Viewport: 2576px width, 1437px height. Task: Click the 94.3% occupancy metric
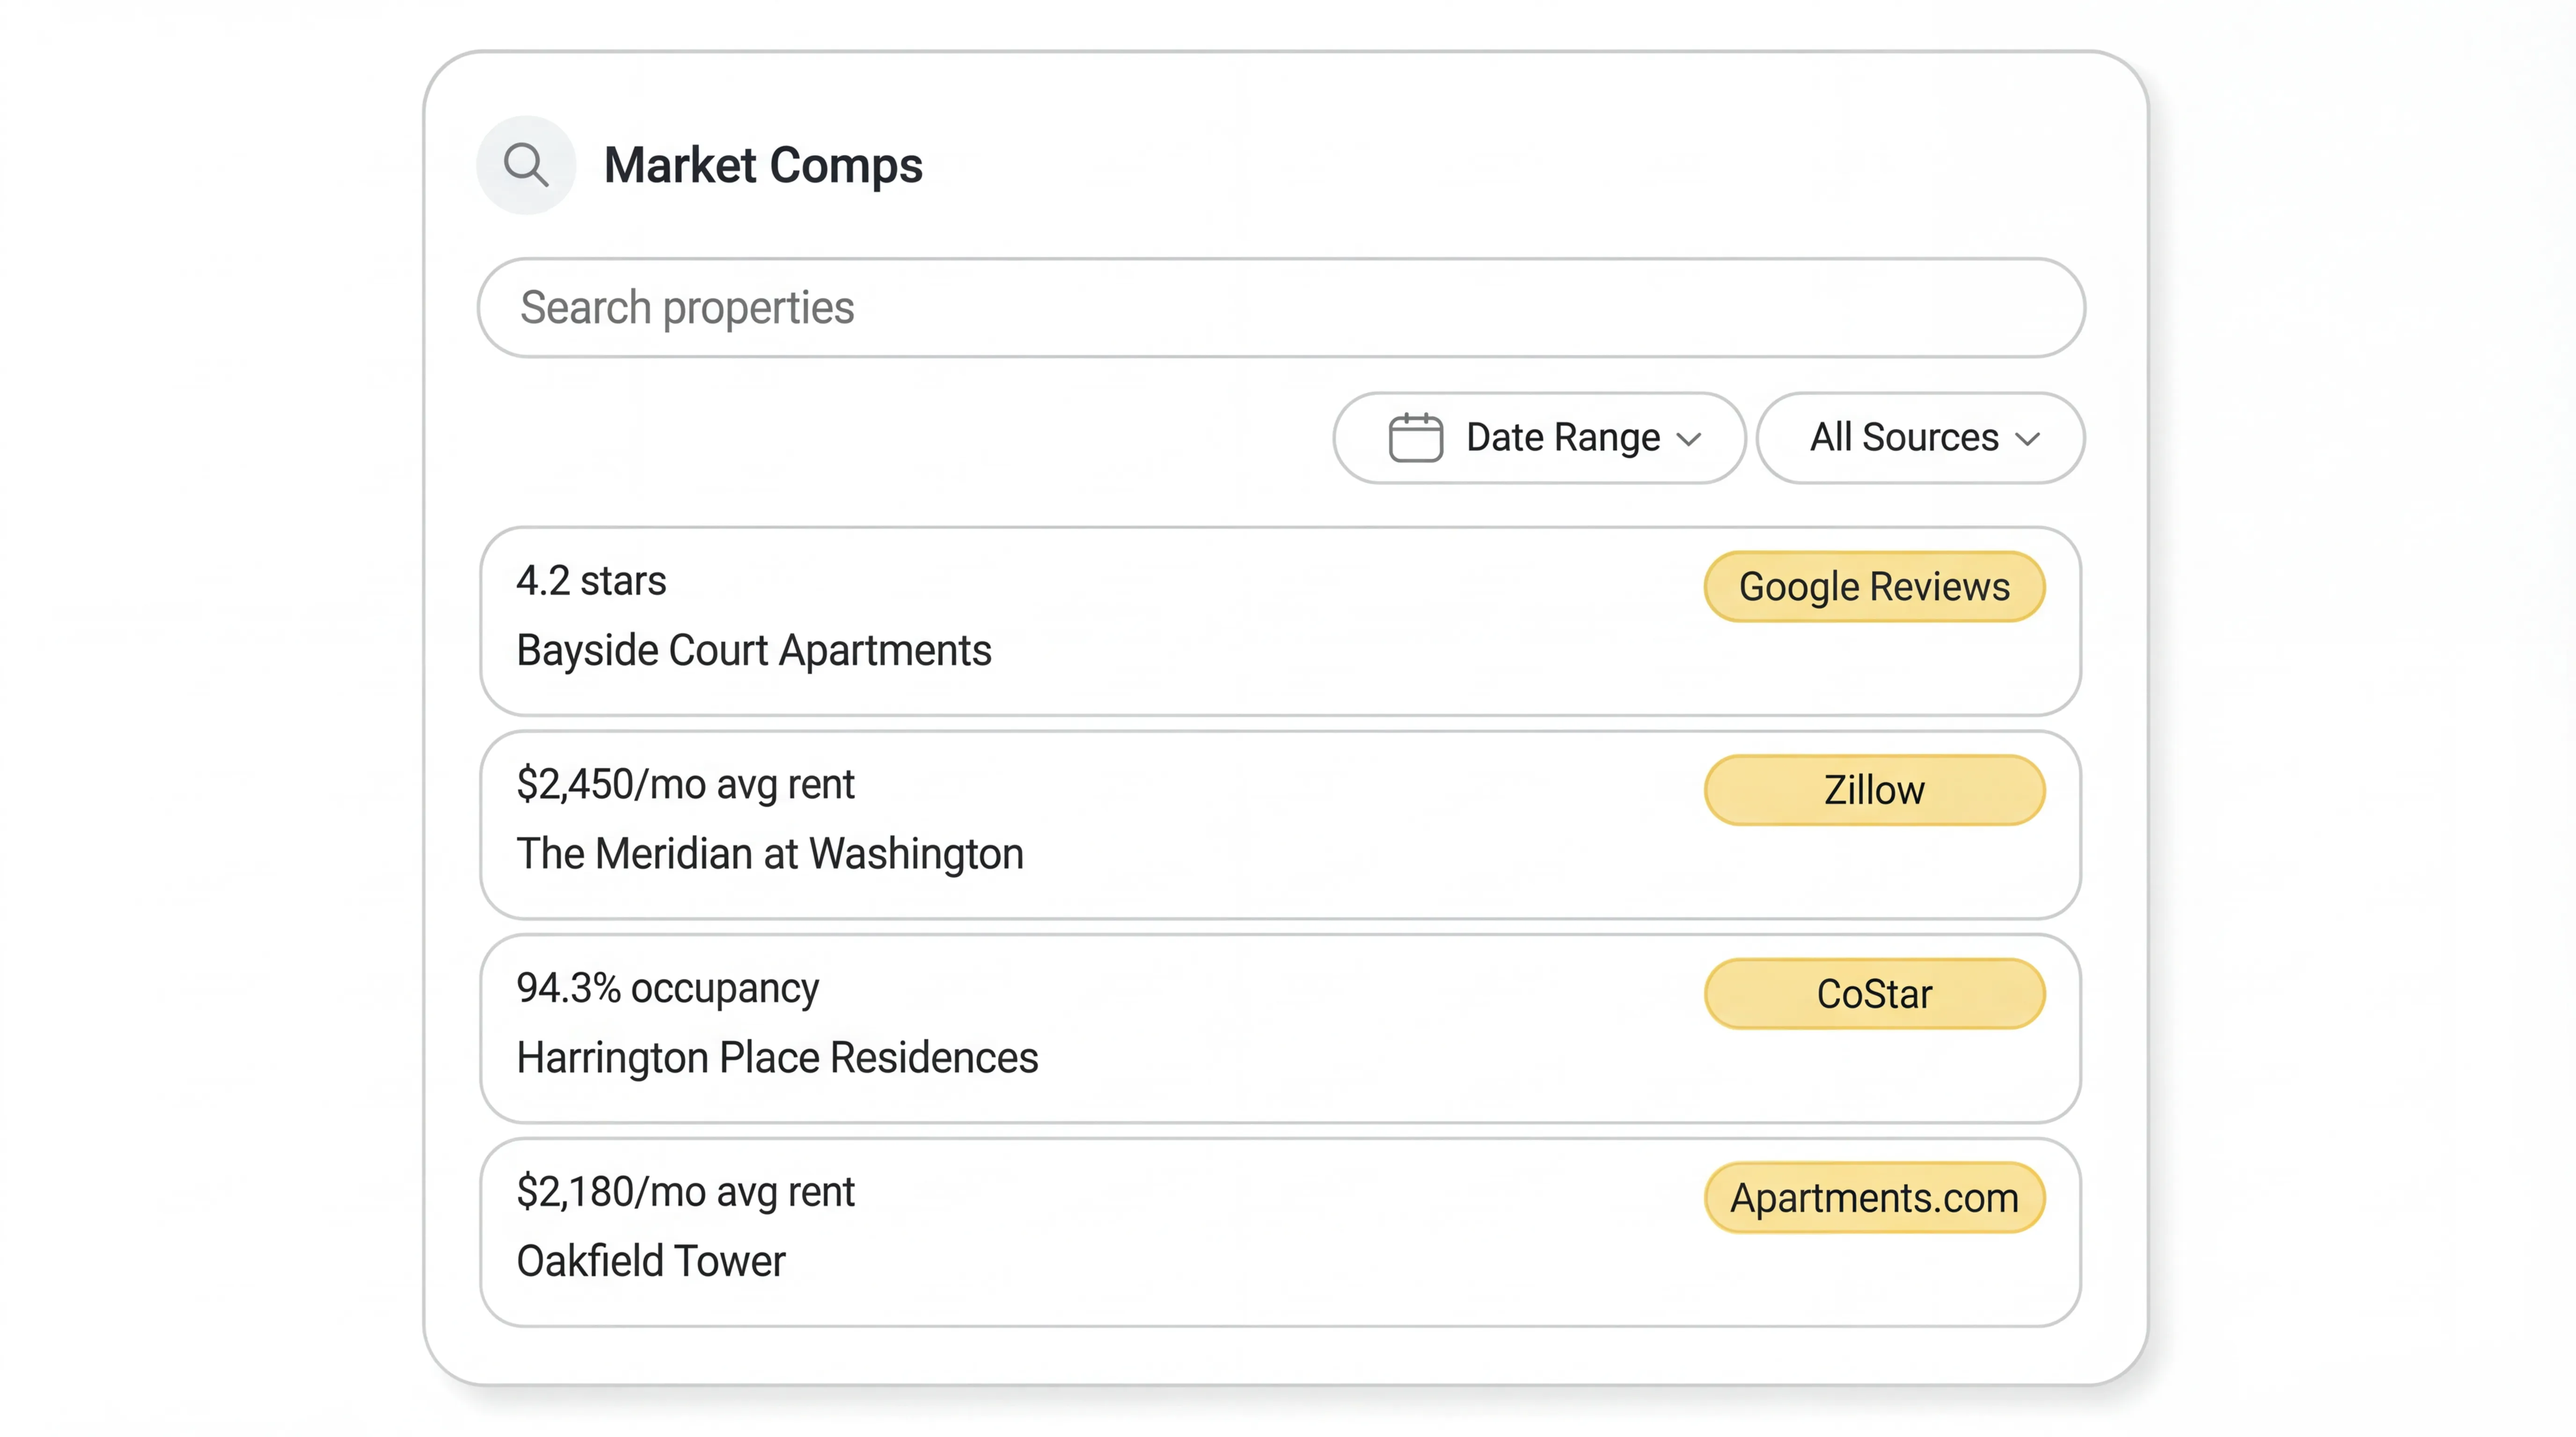coord(667,988)
